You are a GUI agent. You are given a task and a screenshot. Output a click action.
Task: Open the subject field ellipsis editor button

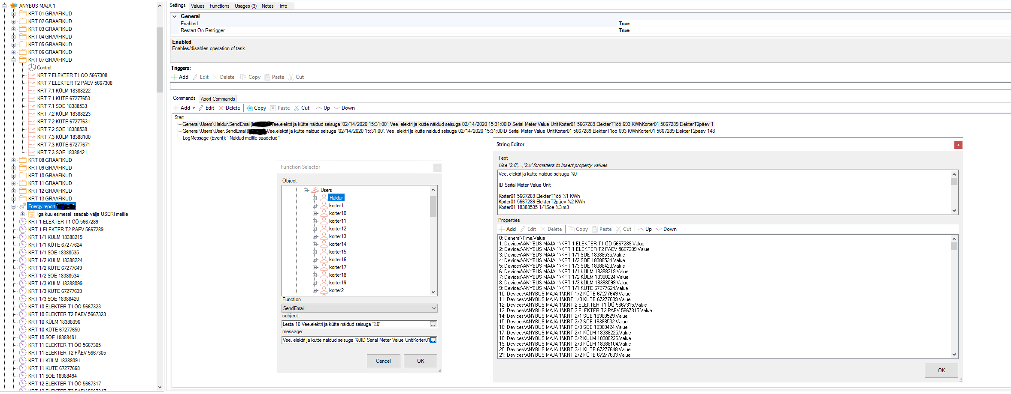tap(433, 324)
